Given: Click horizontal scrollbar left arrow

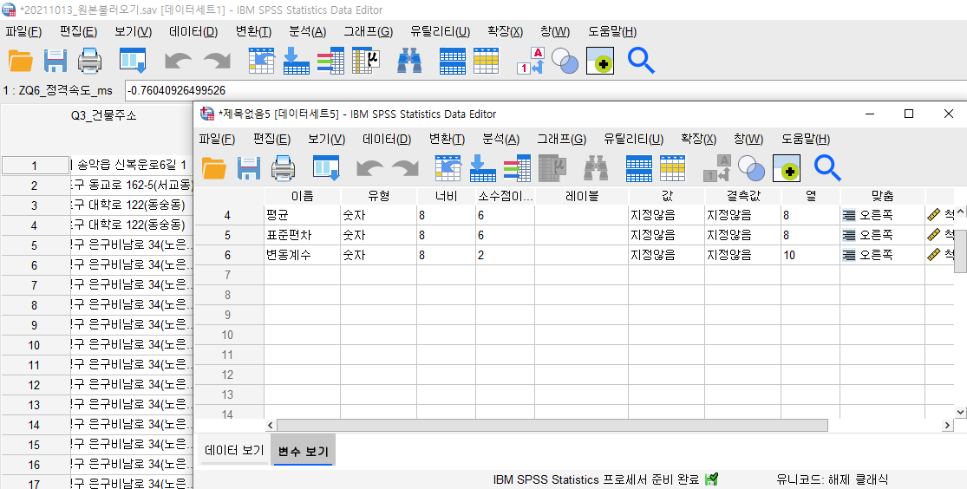Looking at the screenshot, I should (x=271, y=426).
